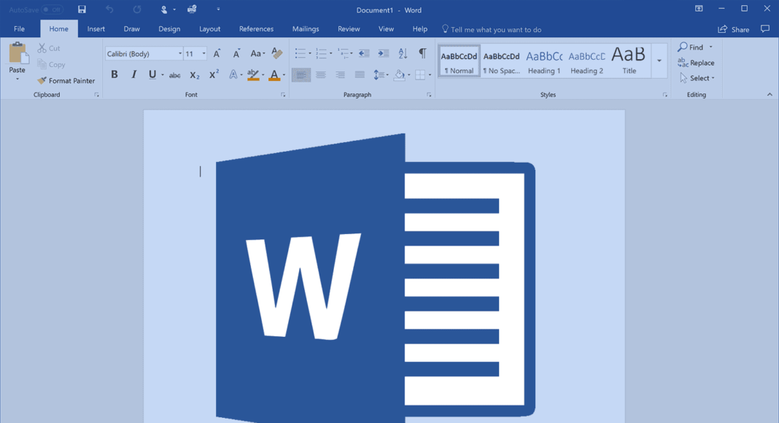Toggle the AutoSave switch
Image resolution: width=779 pixels, height=423 pixels.
52,9
